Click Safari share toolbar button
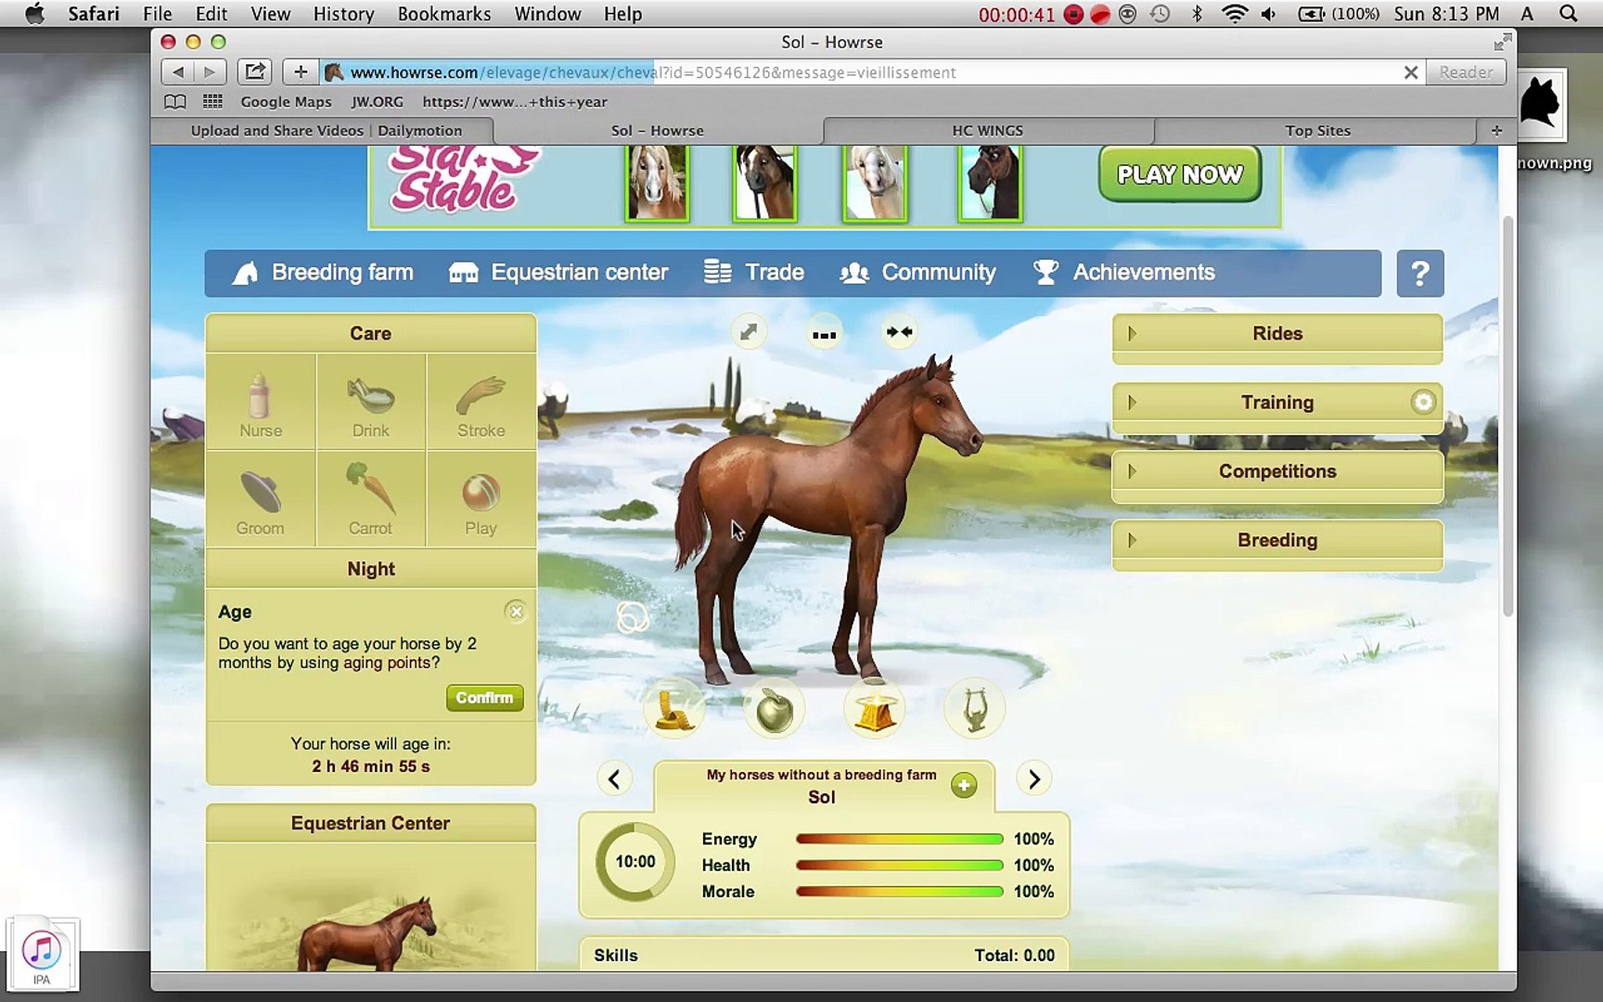 pyautogui.click(x=254, y=71)
